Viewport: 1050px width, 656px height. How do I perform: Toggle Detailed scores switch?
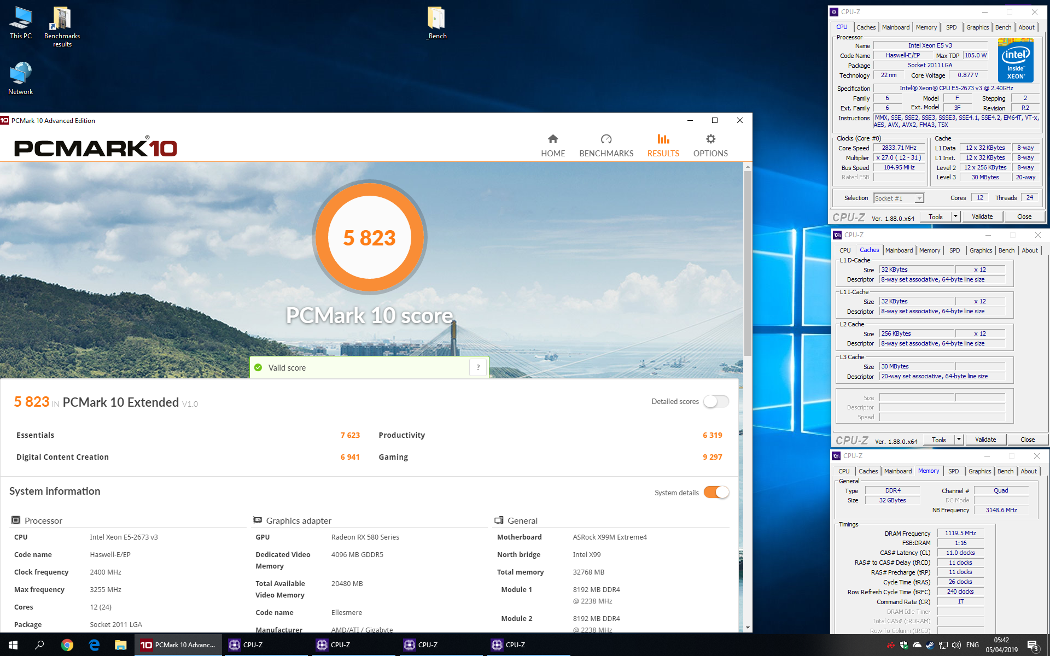(716, 401)
